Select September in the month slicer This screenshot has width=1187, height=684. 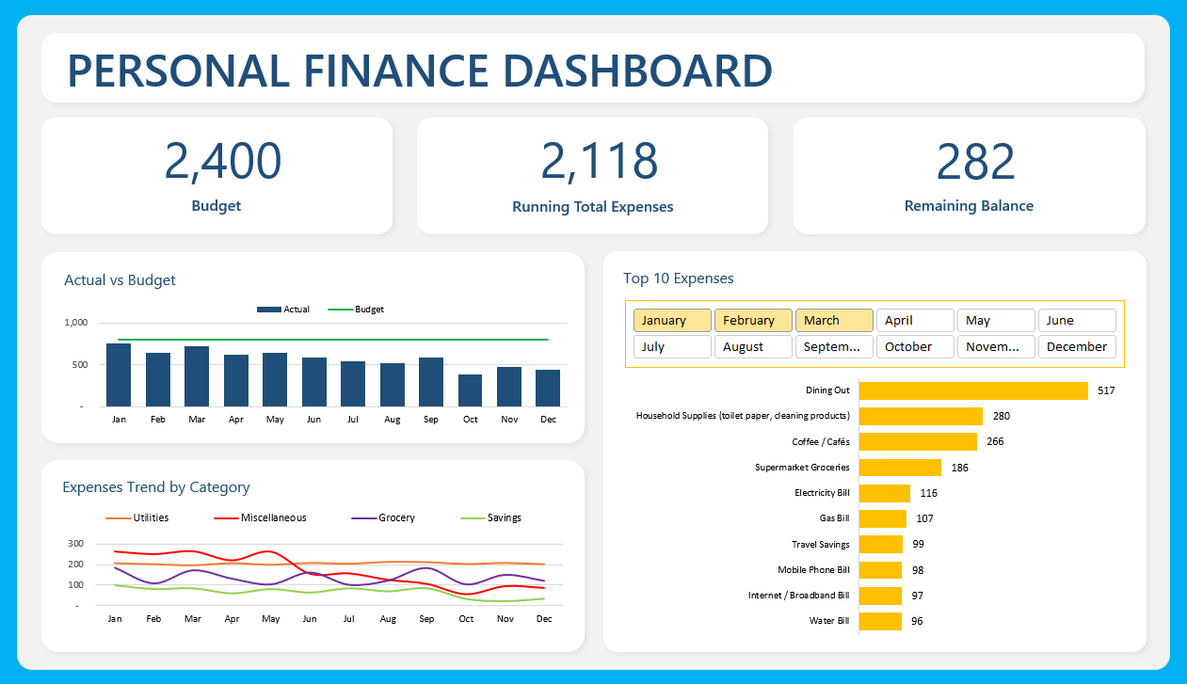(833, 346)
